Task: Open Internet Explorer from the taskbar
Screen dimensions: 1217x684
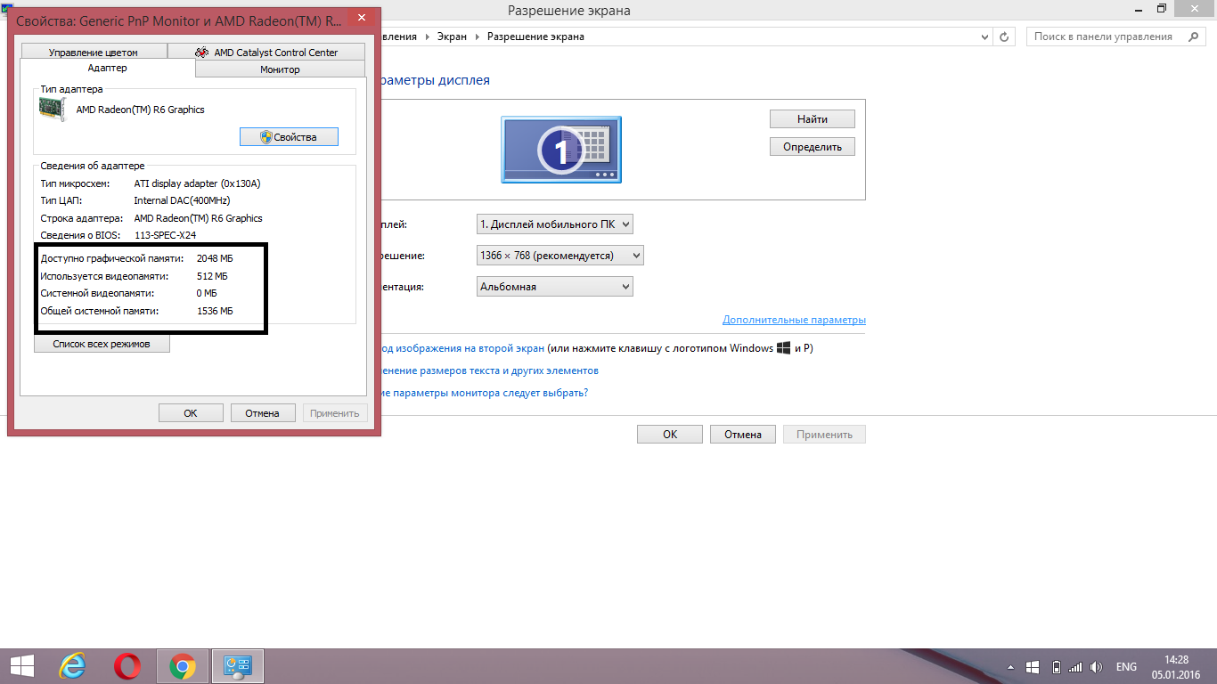Action: [x=72, y=666]
